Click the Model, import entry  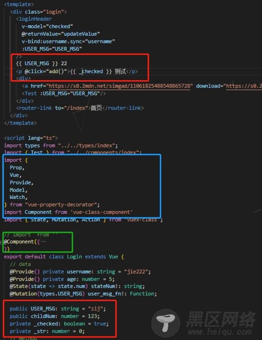(x=19, y=190)
